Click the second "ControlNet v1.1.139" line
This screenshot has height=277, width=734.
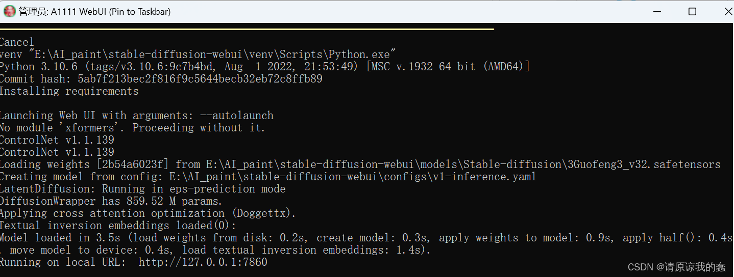[57, 152]
